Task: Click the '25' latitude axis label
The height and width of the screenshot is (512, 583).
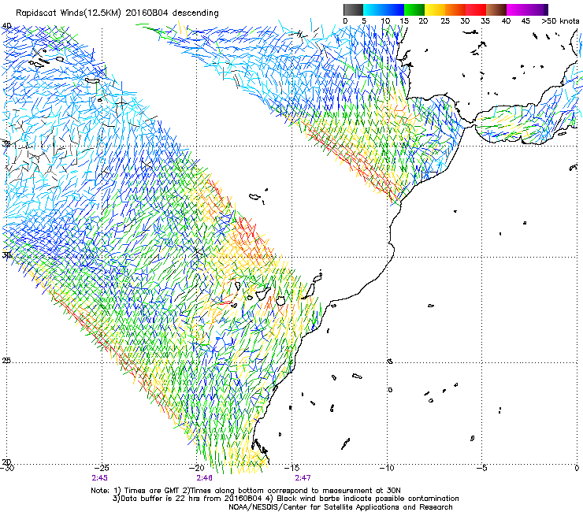Action: point(6,361)
